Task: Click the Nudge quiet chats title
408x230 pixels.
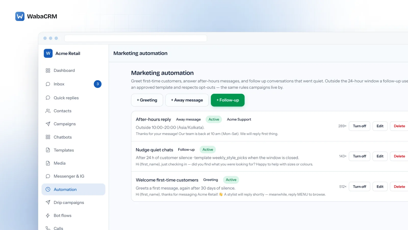Action: click(x=154, y=150)
